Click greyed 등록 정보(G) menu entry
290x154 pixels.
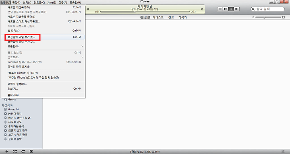click(43, 53)
